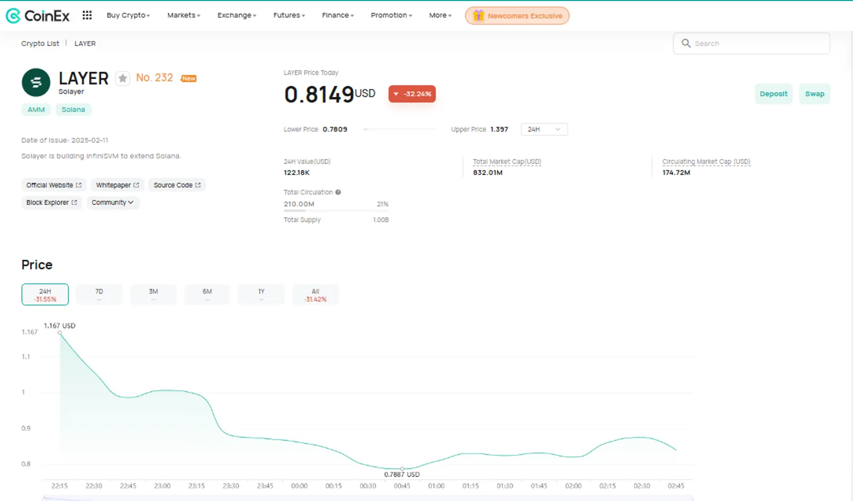Click the CoinEx logo
The height and width of the screenshot is (501, 853).
pyautogui.click(x=37, y=15)
